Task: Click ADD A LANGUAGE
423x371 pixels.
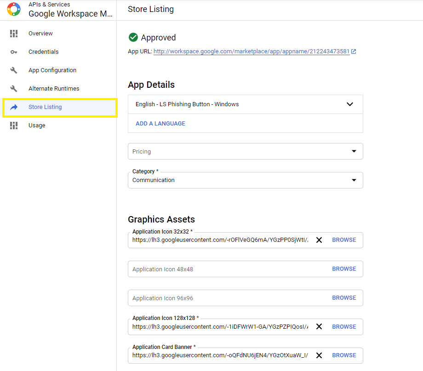Action: coord(160,124)
